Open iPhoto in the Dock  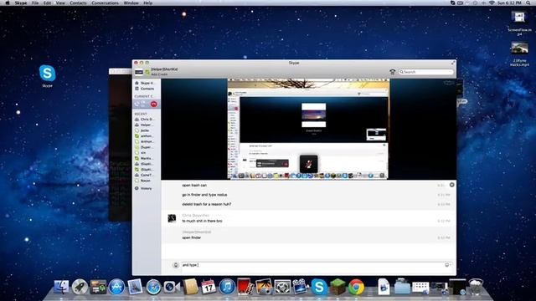(x=264, y=287)
